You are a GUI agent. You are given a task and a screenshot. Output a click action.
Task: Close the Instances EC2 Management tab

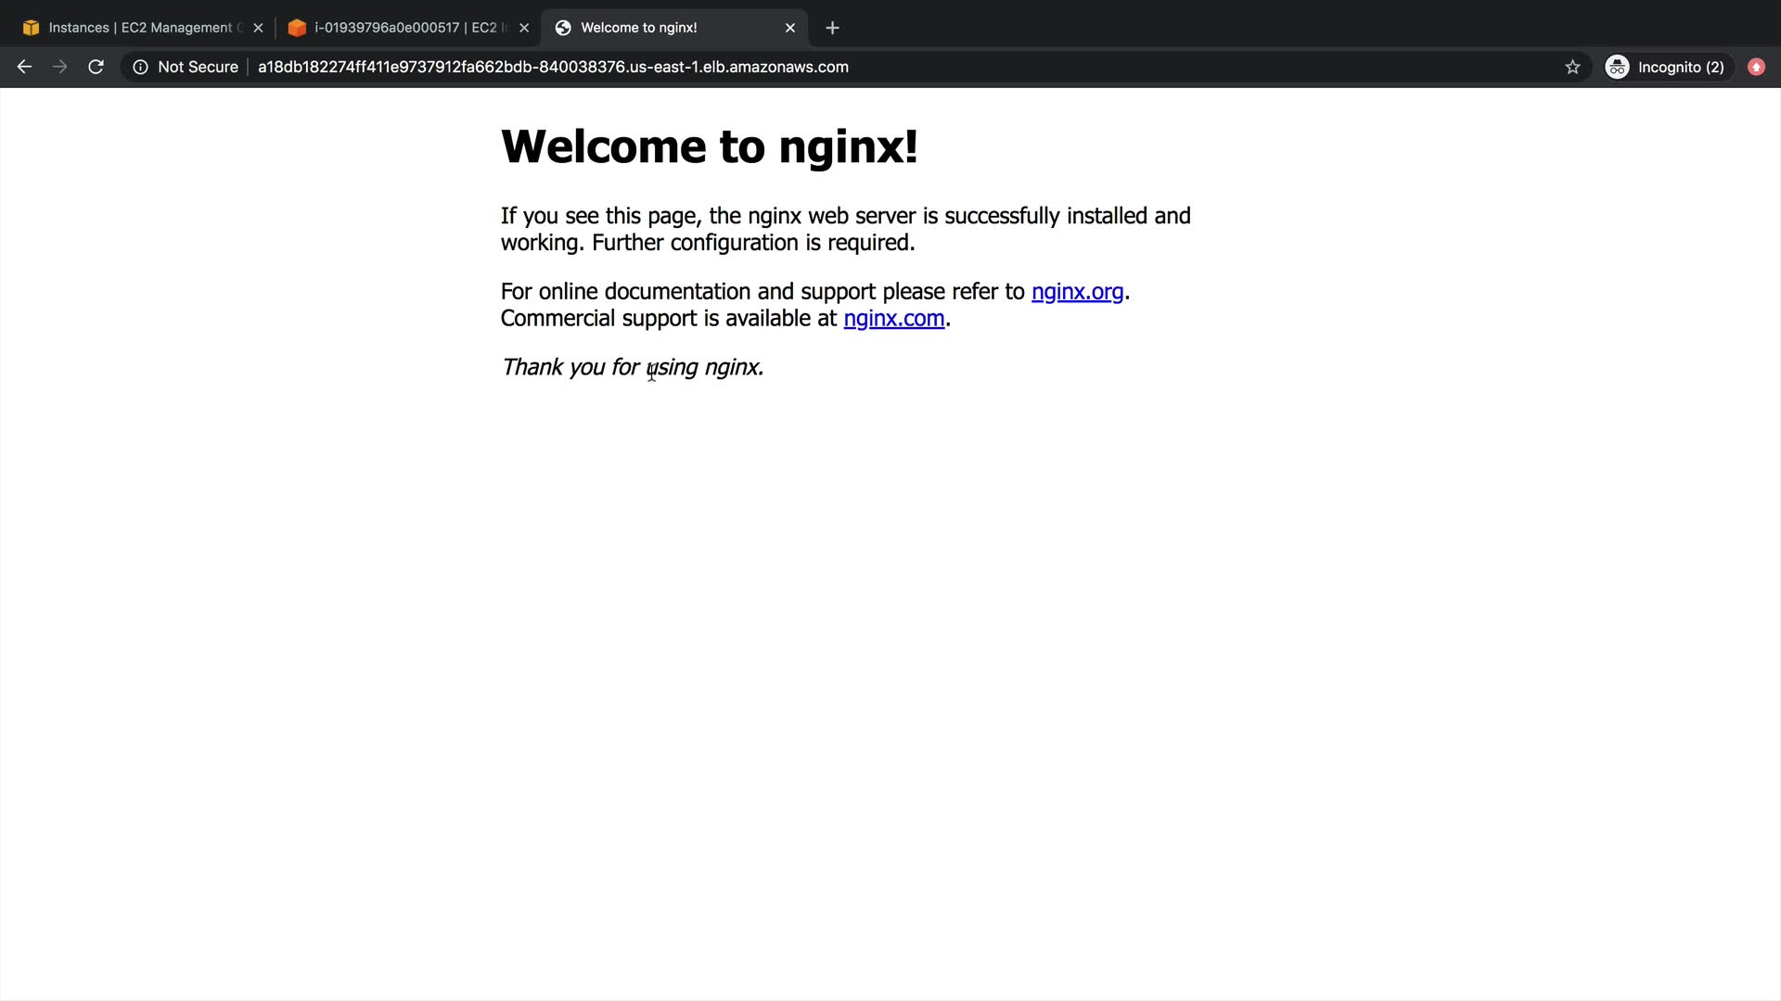coord(259,28)
